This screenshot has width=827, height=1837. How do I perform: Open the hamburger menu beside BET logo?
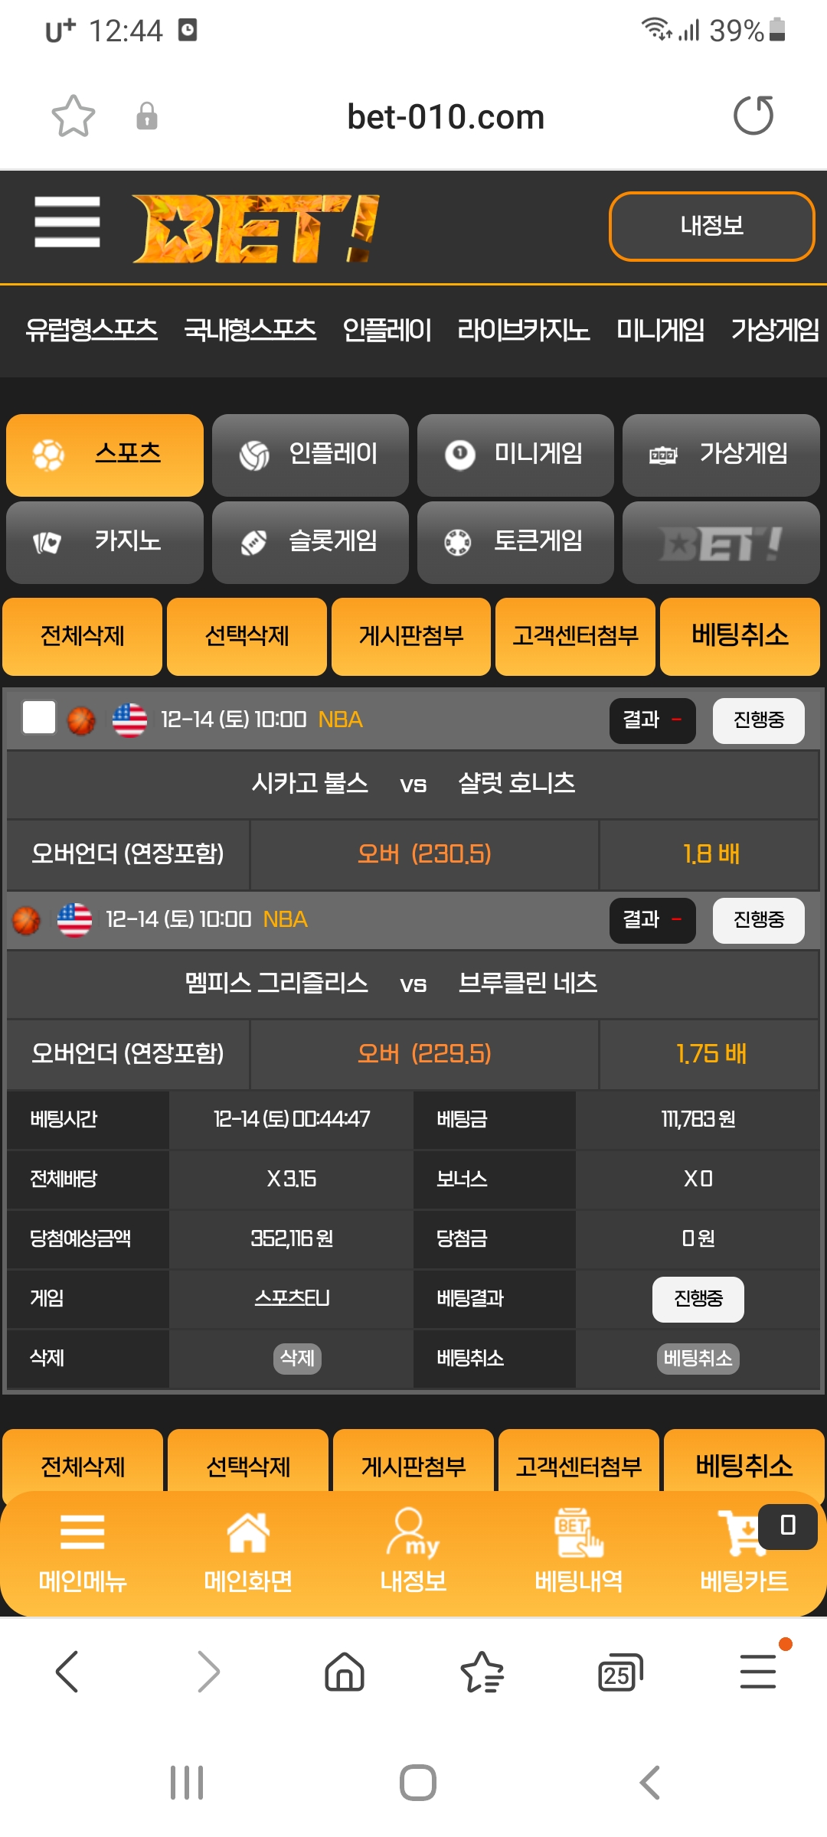67,222
